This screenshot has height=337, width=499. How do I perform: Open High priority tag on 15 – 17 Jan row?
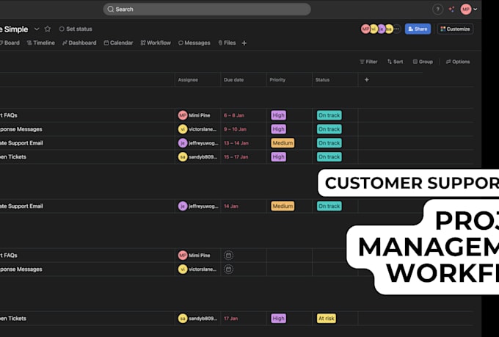point(278,156)
